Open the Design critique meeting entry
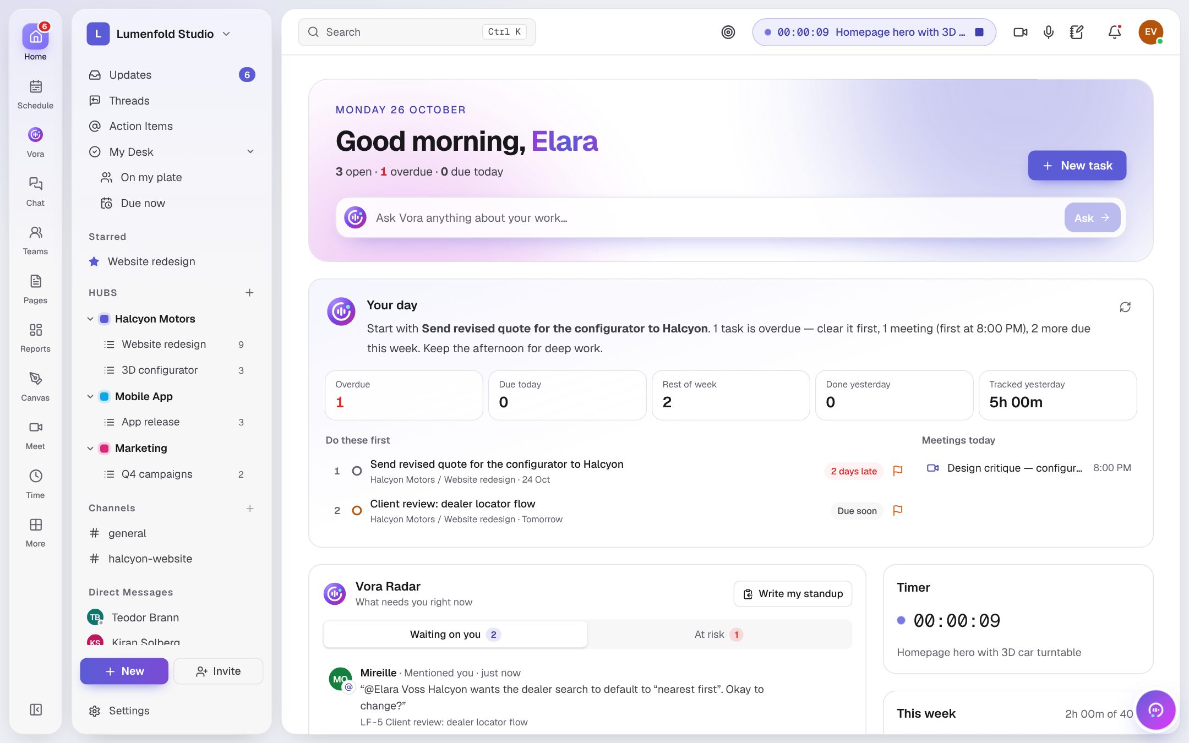The width and height of the screenshot is (1189, 743). tap(1028, 468)
